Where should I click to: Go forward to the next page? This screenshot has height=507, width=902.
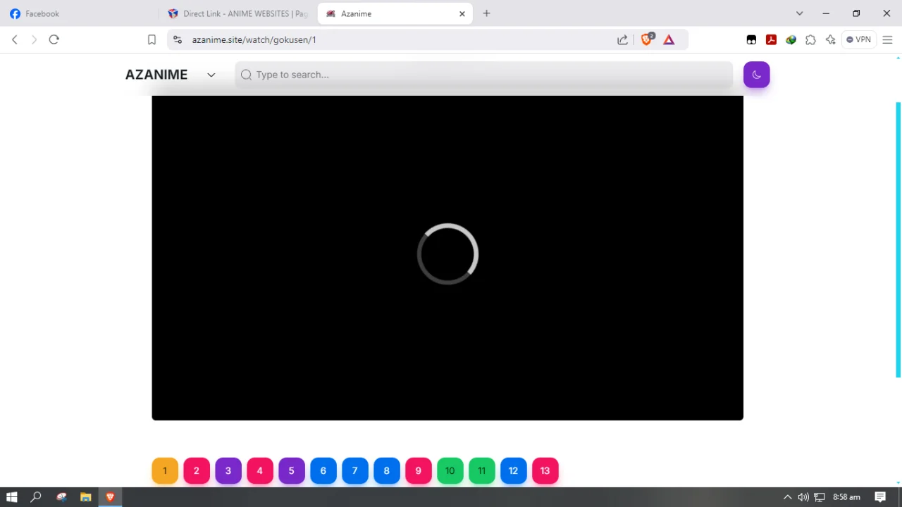34,39
